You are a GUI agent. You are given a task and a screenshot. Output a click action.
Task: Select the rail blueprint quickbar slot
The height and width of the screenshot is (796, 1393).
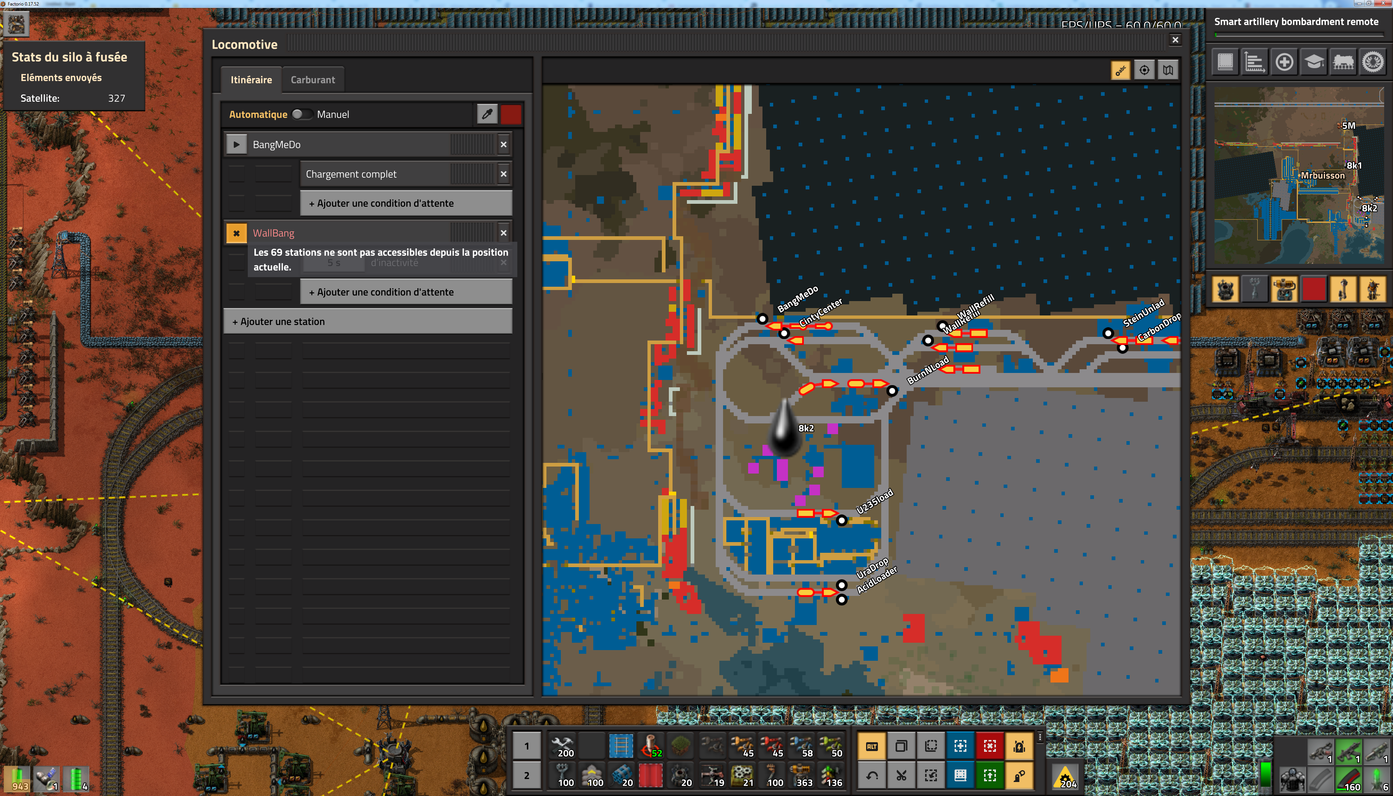point(621,746)
